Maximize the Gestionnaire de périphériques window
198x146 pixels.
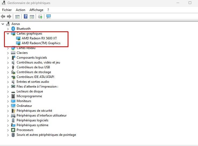190,3
